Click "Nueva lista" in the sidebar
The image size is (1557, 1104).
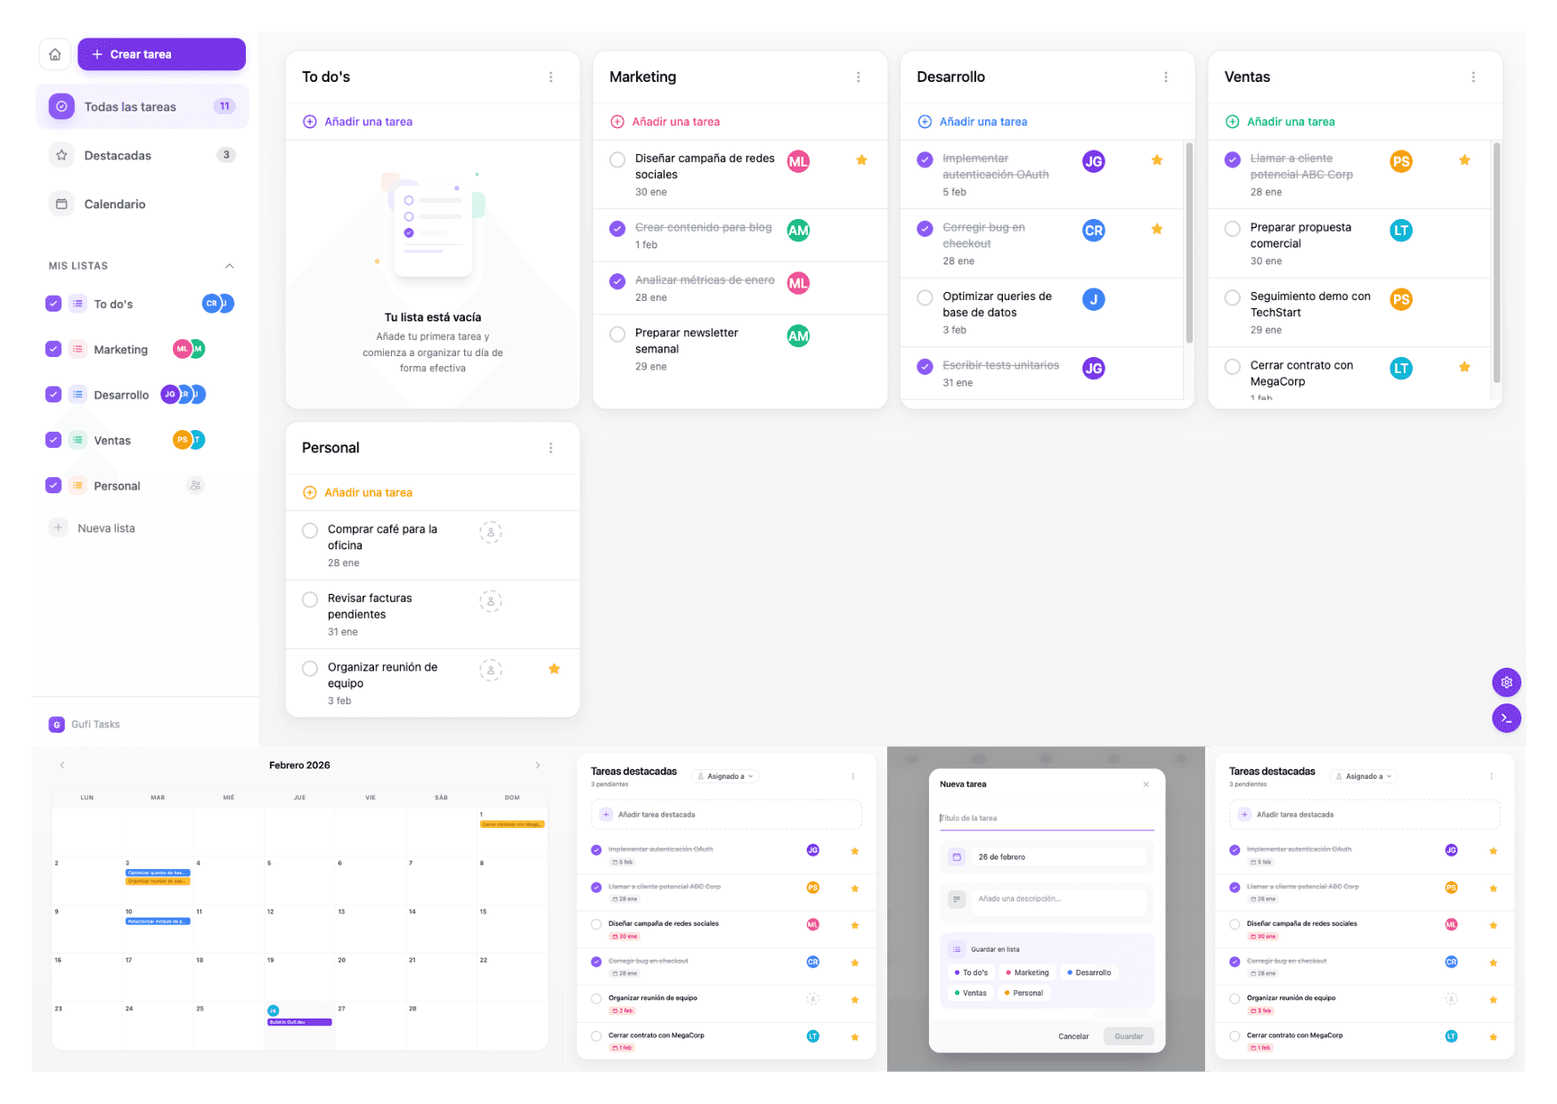point(104,527)
